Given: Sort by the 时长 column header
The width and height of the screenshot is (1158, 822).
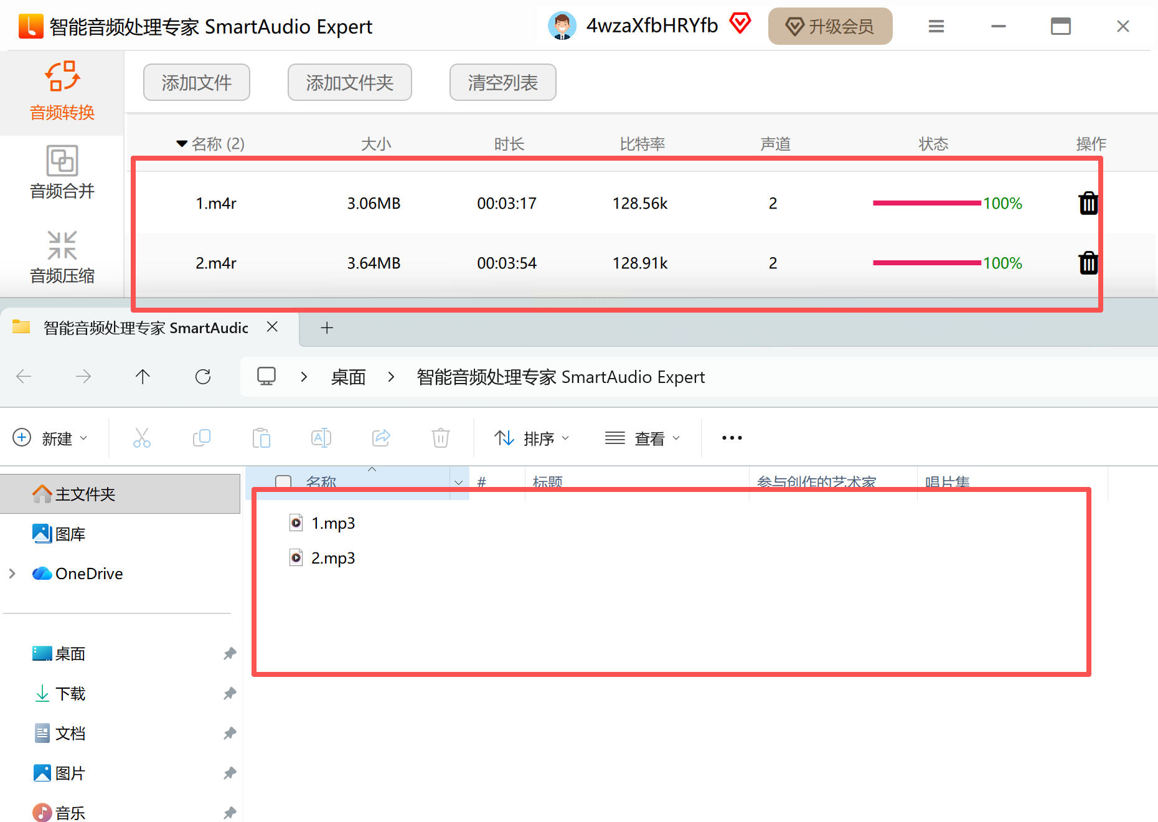Looking at the screenshot, I should (509, 144).
